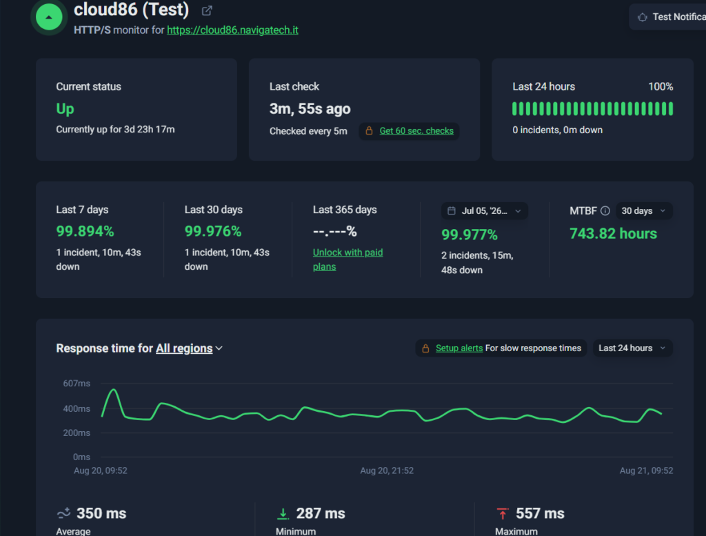Click the green Up status text
This screenshot has width=706, height=536.
(65, 108)
